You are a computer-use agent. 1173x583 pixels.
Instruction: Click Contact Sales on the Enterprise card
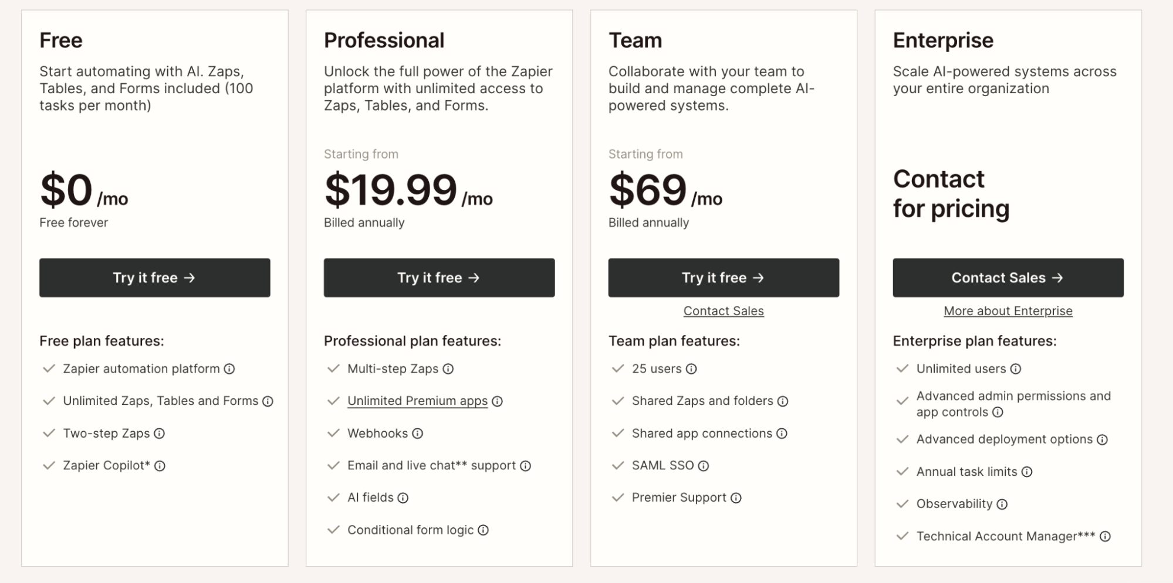click(1008, 278)
